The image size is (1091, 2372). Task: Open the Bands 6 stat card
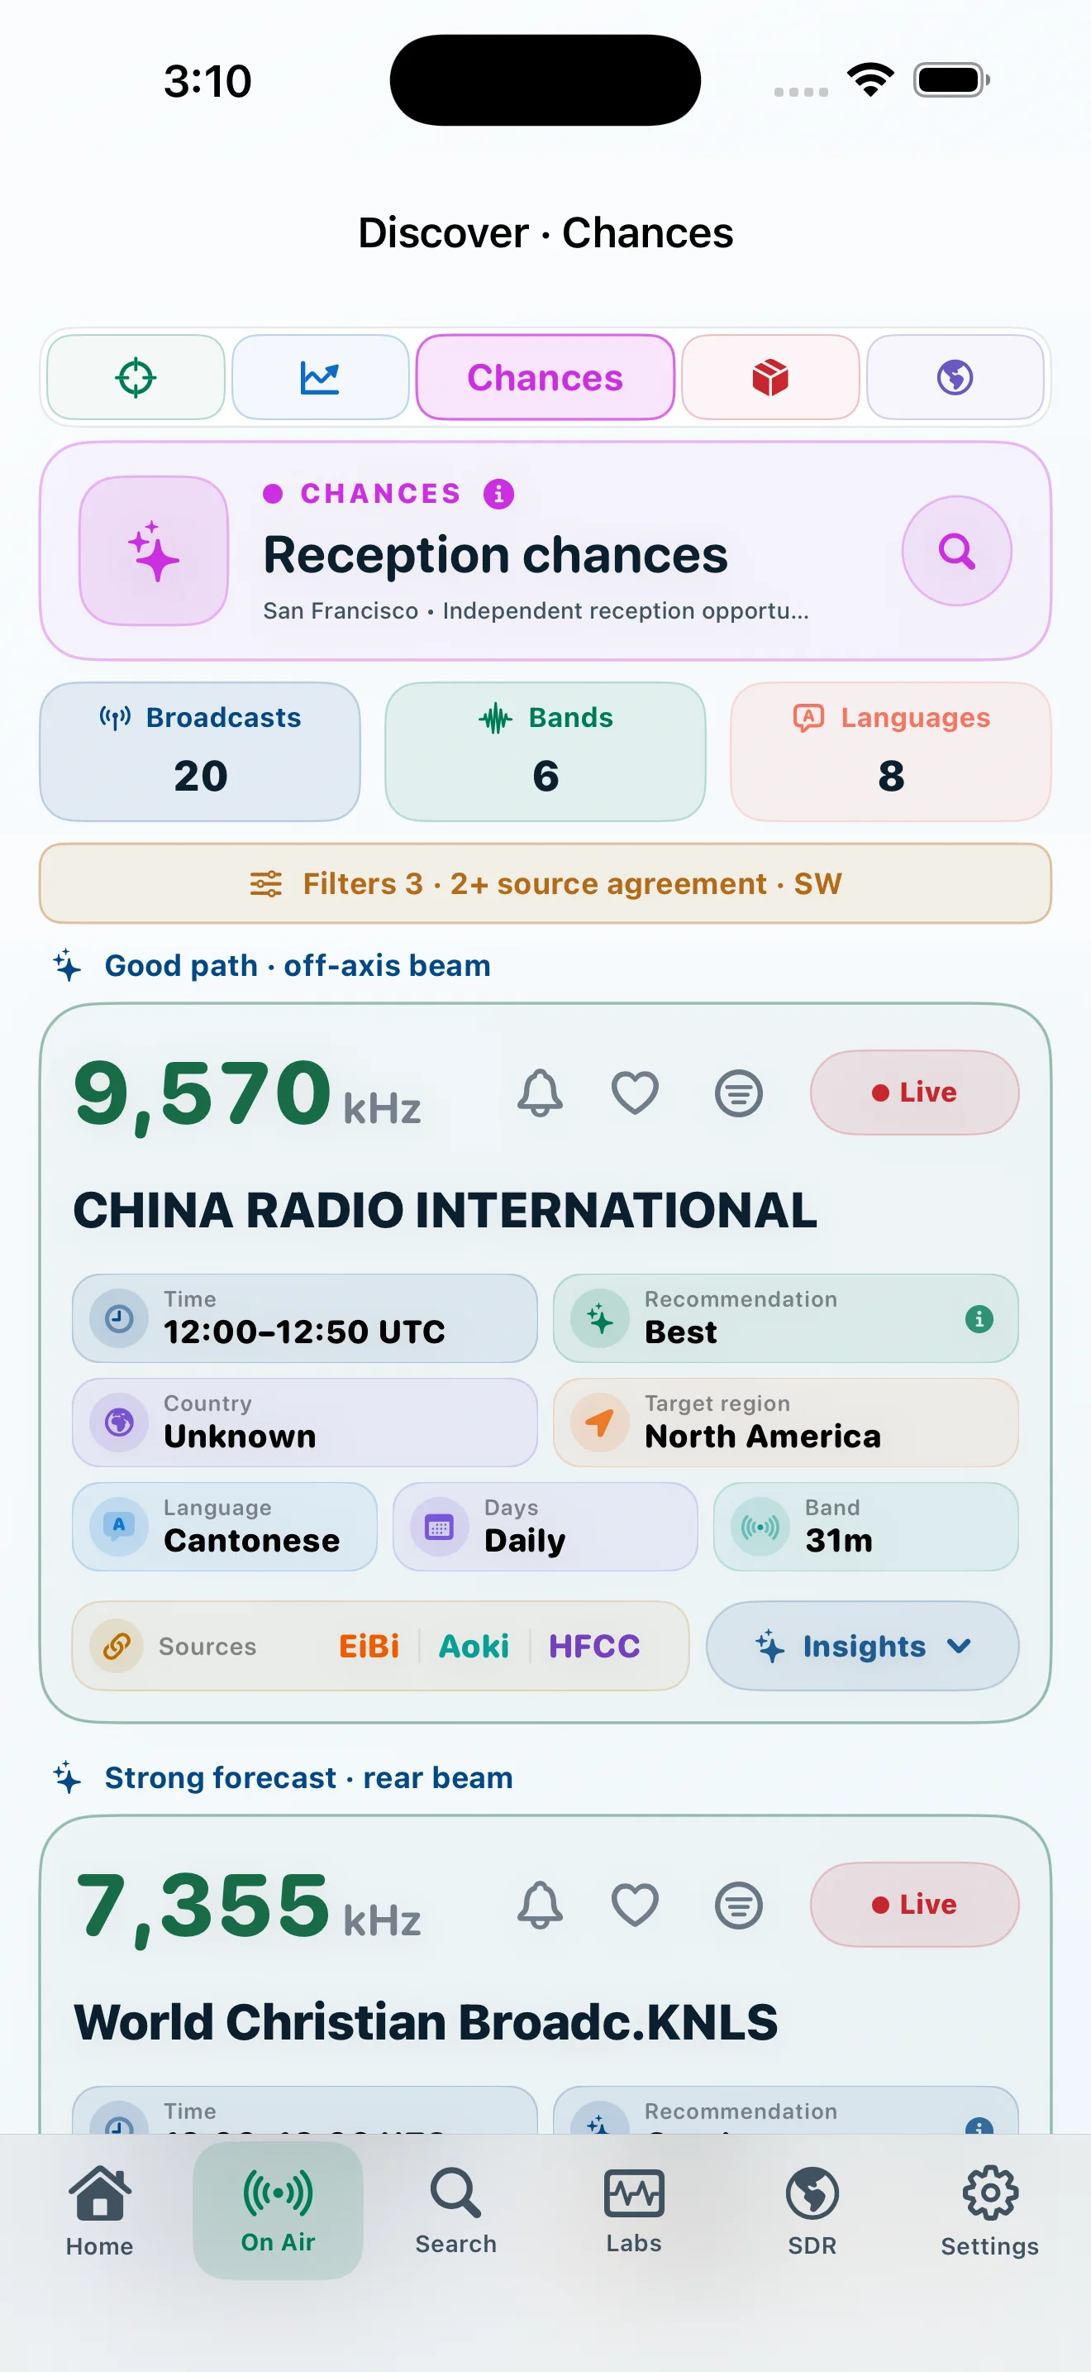click(x=545, y=751)
